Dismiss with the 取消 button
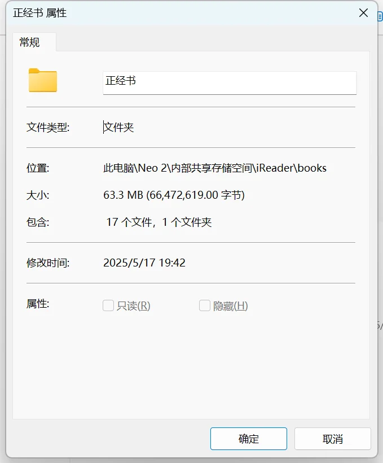383x463 pixels. tap(333, 439)
